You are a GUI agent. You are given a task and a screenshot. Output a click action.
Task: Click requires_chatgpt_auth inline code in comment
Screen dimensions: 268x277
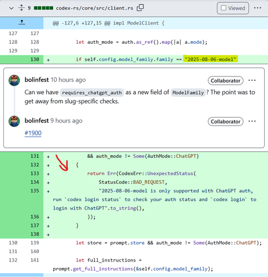92,93
